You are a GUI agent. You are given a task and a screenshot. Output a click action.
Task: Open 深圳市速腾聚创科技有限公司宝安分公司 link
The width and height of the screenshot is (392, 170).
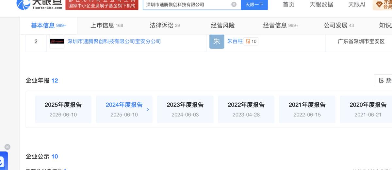click(x=114, y=42)
